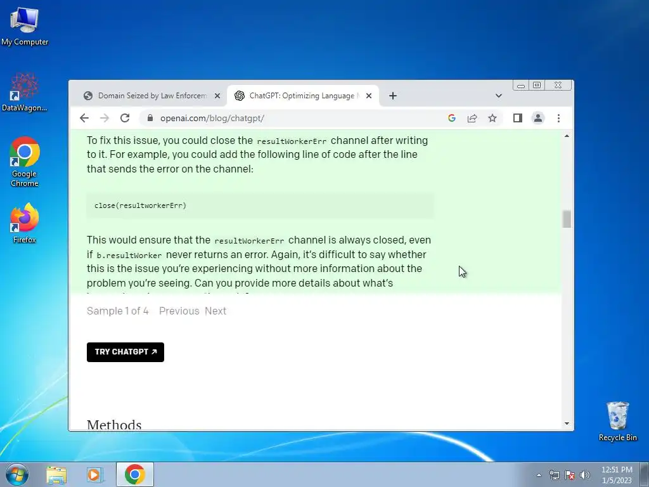Show hidden tray icons arrow
This screenshot has width=649, height=487.
539,475
